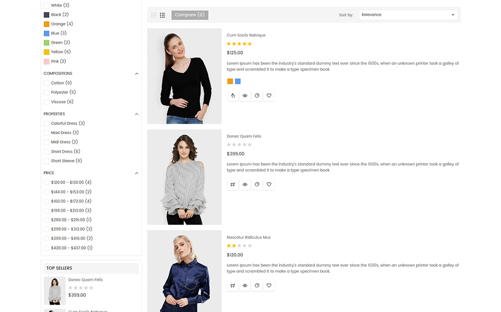
Task: Collapse the Price filter section
Action: click(137, 173)
